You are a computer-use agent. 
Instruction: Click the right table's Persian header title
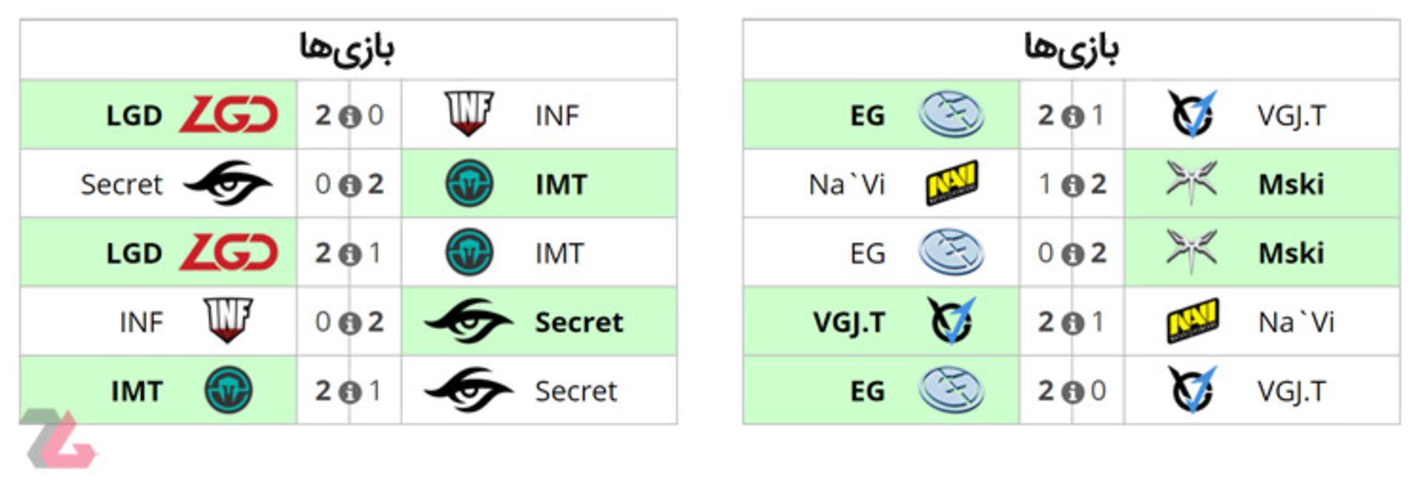(1072, 48)
